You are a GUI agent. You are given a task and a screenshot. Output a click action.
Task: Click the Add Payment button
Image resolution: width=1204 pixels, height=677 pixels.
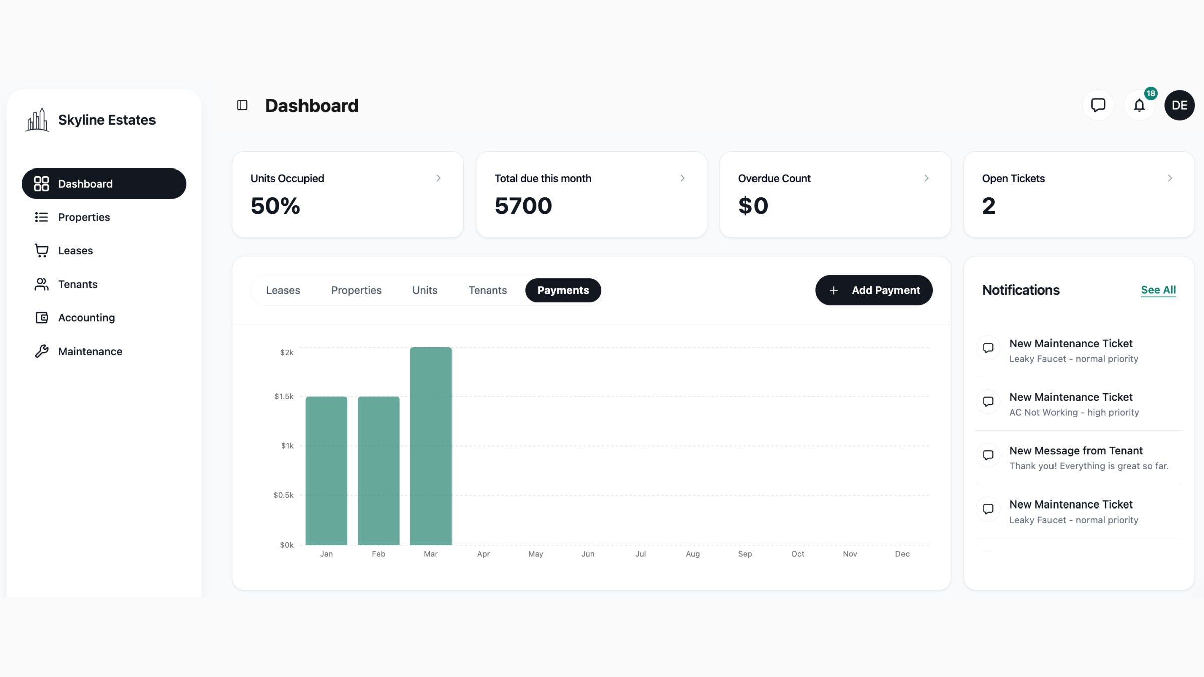[873, 290]
